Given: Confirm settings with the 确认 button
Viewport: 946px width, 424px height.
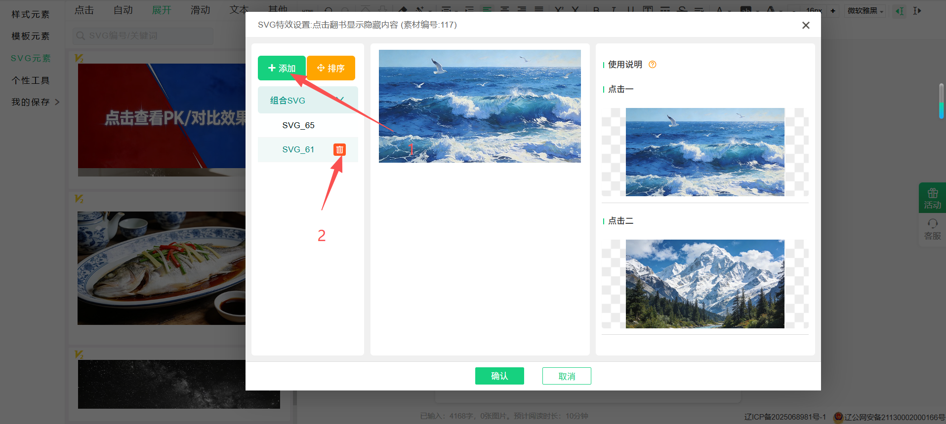Looking at the screenshot, I should 499,376.
